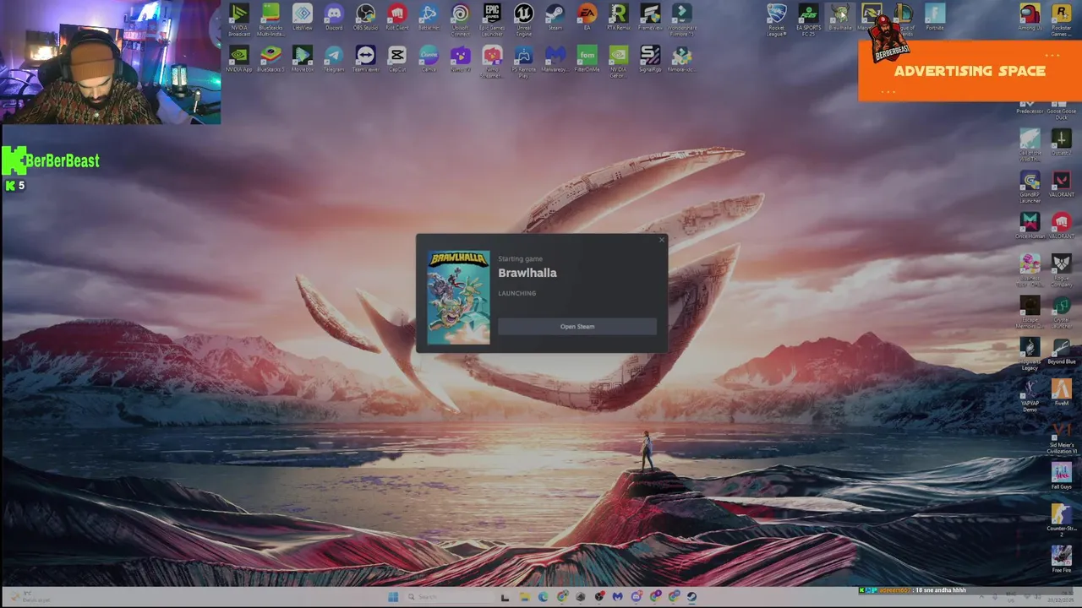Close the Brawlhalla launching dialog
The width and height of the screenshot is (1082, 608).
point(662,240)
